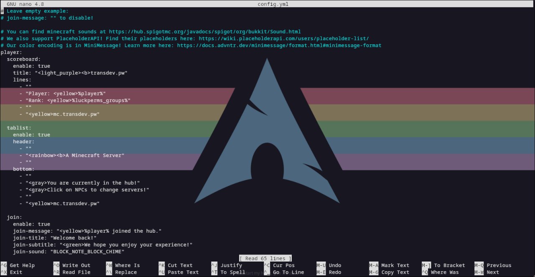This screenshot has height=277, width=535.
Task: Click the config.yml filename in title bar
Action: coord(273,4)
